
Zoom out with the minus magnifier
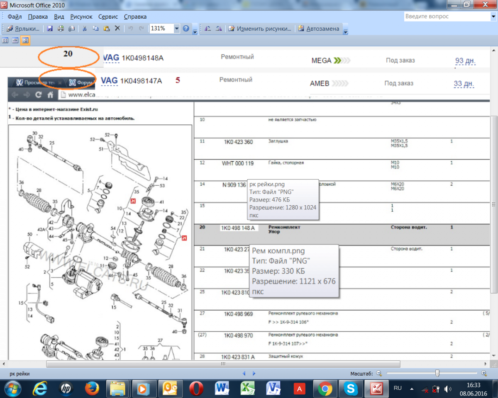pyautogui.click(x=378, y=374)
